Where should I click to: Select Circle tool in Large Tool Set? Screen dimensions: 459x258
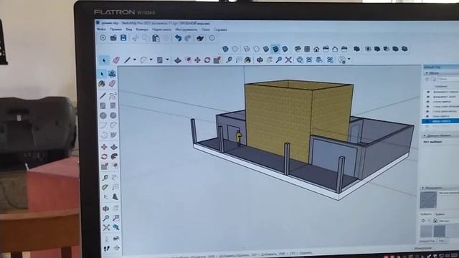(103, 115)
